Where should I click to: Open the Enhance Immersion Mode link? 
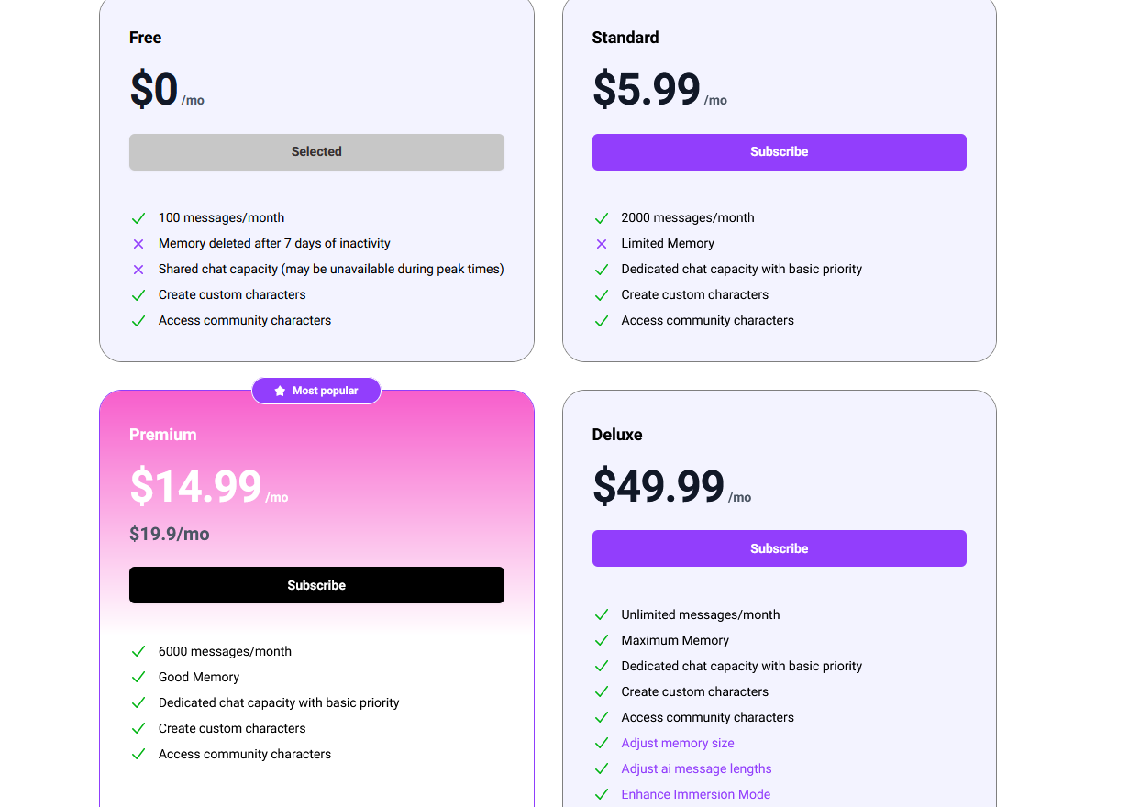point(696,794)
